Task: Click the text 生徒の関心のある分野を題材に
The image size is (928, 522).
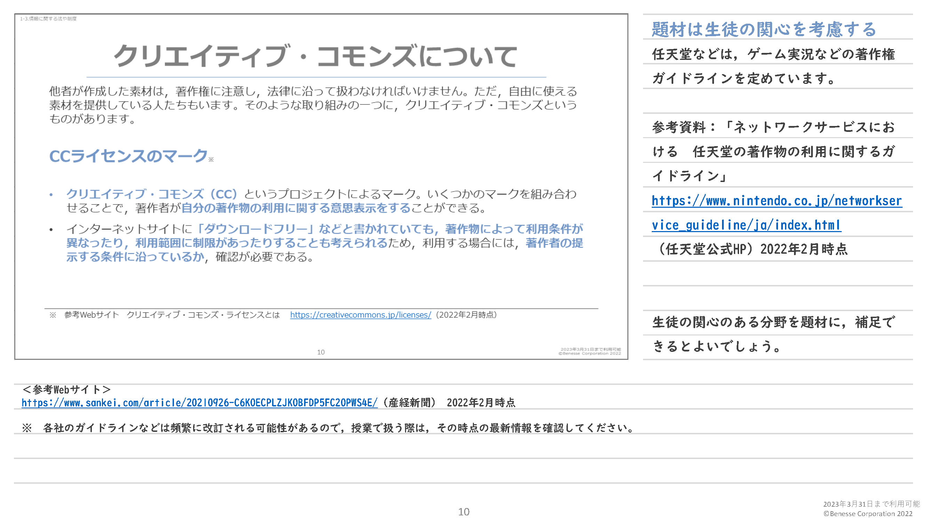Action: pos(749,322)
